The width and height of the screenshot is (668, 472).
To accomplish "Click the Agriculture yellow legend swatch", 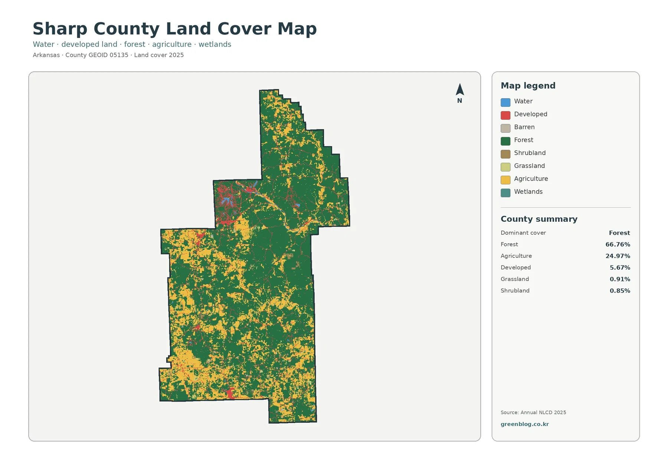I will coord(505,180).
